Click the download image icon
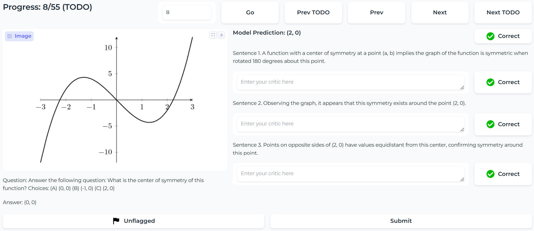This screenshot has width=534, height=231. point(222,35)
